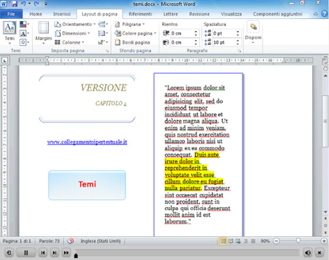Open the Temi themes gallery button
Screen dimensions: 329x260
click(x=10, y=33)
